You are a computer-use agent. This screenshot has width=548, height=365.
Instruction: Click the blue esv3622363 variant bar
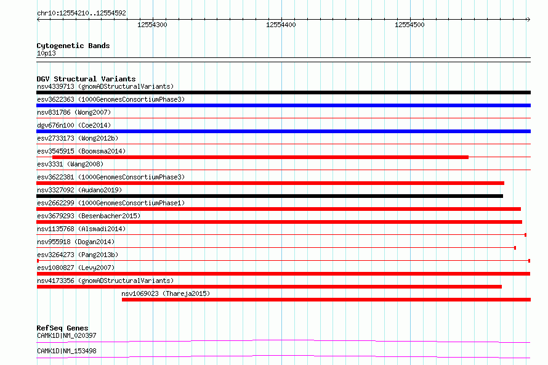[283, 105]
